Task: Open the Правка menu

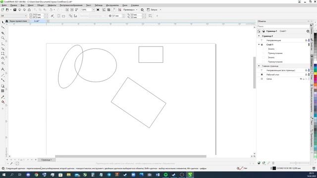Action: point(13,5)
